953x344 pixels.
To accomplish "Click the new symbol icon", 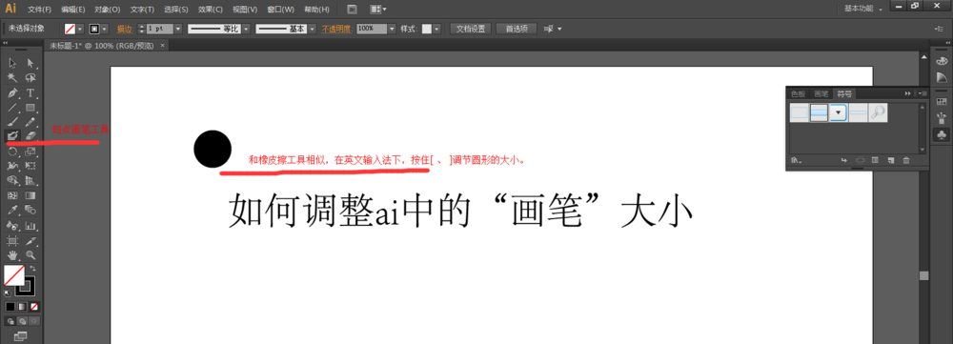I will 890,160.
